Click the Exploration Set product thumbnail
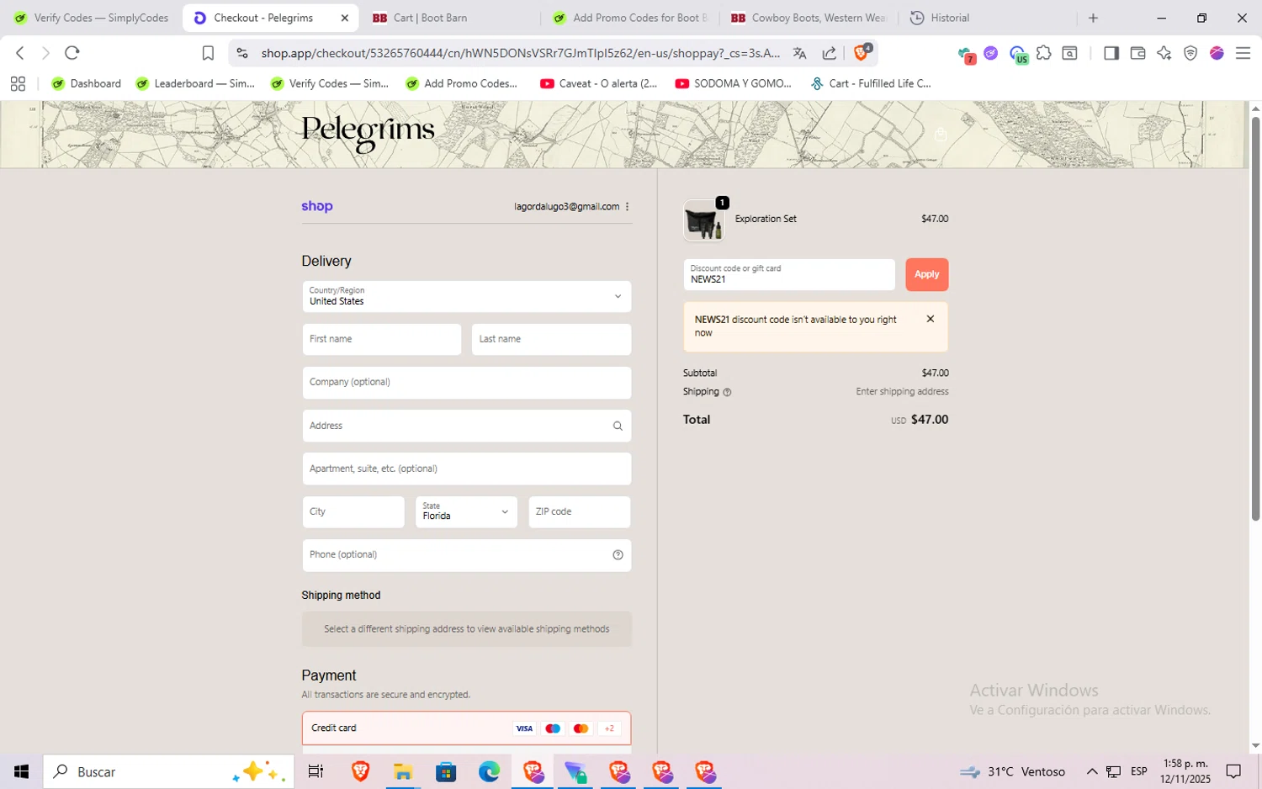1262x789 pixels. pos(703,220)
